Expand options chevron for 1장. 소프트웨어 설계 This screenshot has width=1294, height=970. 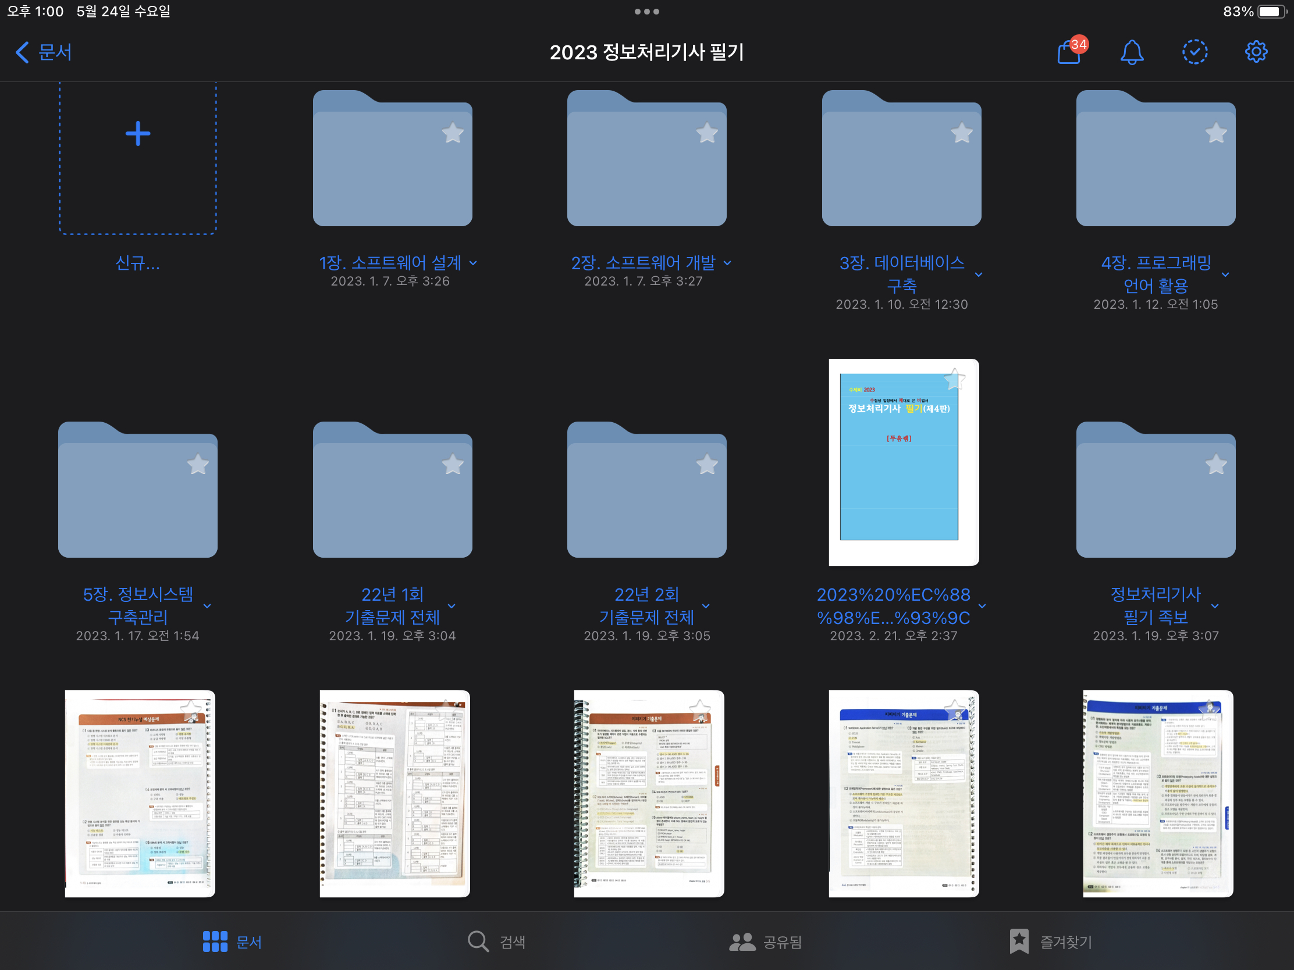click(472, 263)
